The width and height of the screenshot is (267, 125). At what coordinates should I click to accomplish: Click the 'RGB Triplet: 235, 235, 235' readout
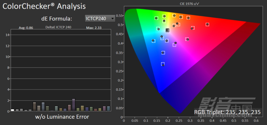227,112
